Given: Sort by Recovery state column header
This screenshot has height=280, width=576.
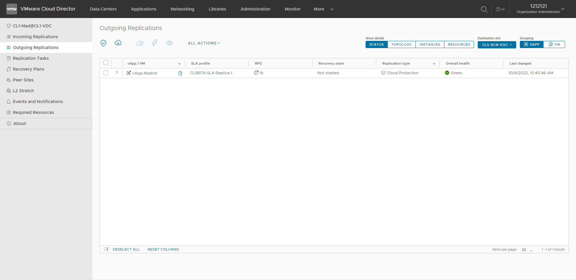Looking at the screenshot, I should 331,63.
